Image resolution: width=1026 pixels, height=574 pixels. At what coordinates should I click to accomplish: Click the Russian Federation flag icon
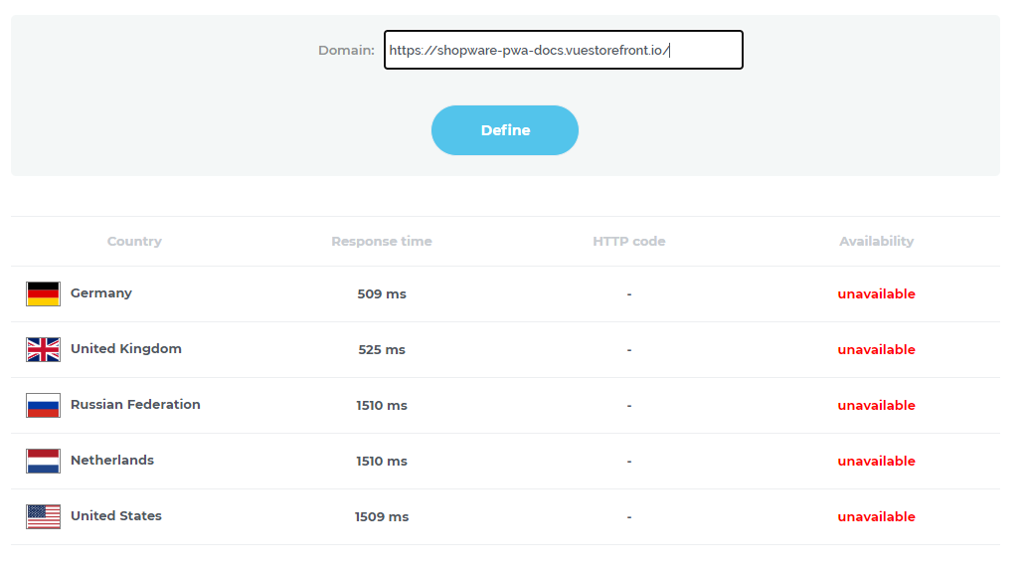click(x=42, y=405)
